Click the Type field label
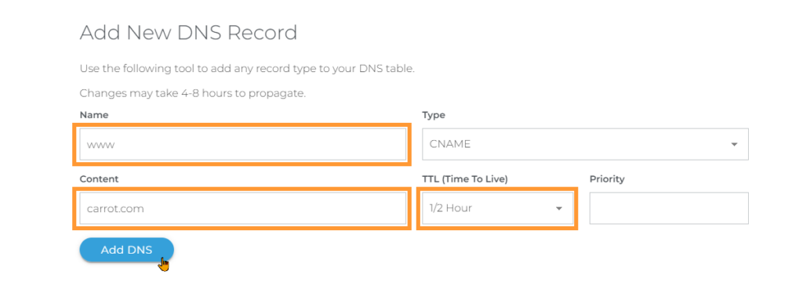 (433, 115)
